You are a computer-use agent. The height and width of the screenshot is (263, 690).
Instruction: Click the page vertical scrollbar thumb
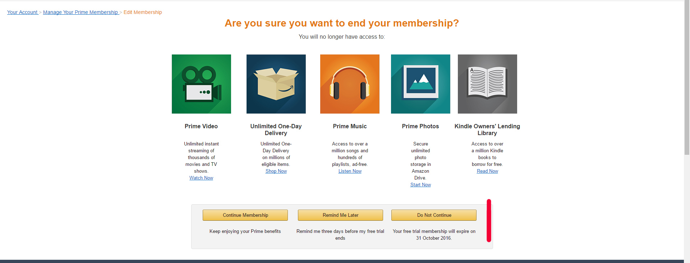coord(687,77)
